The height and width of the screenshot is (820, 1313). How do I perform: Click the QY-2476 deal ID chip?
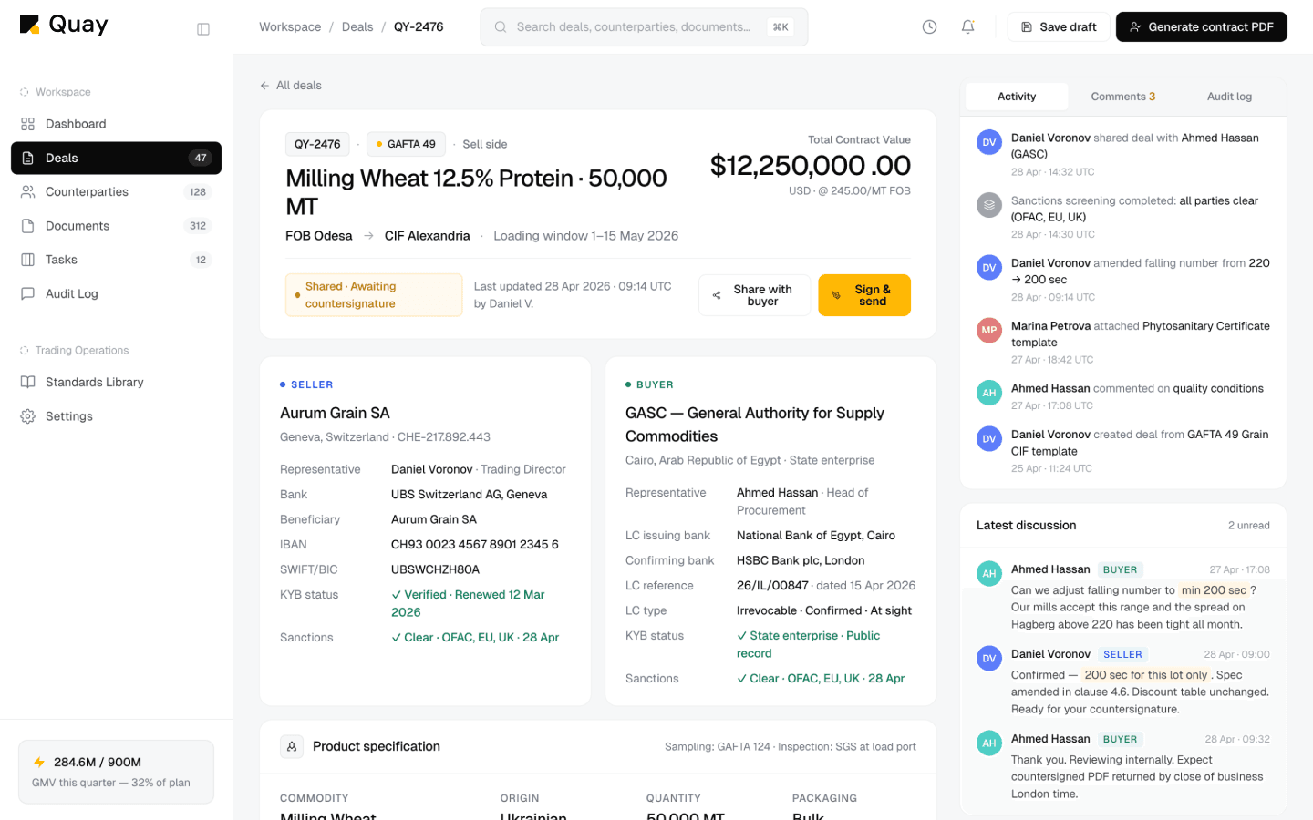tap(317, 144)
